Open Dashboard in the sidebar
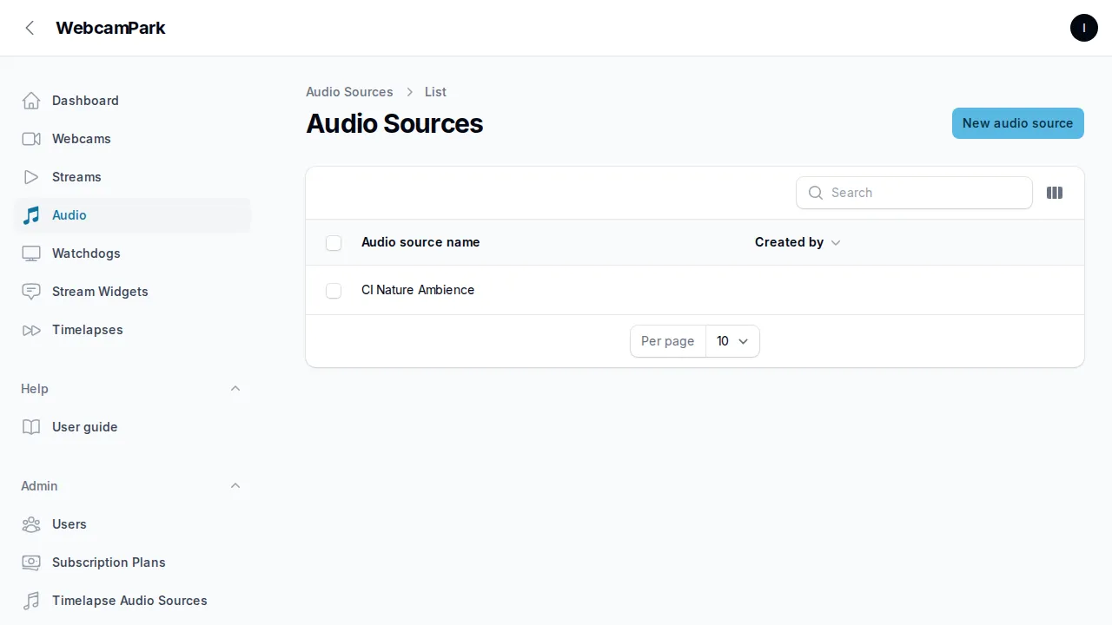This screenshot has width=1112, height=625. [132, 101]
